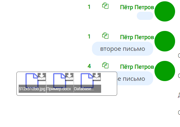
Task: Click the copy icon beside the второе письмо message
Action: point(105,35)
